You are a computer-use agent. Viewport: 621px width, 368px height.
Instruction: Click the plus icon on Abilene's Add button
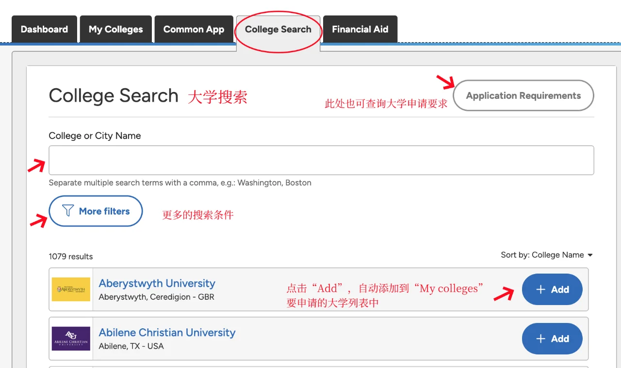540,338
